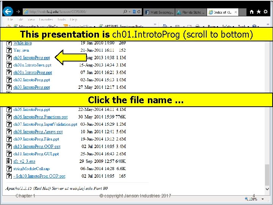273x205 pixels.
Task: Click the search magnifier in address bar
Action: [x=125, y=12]
